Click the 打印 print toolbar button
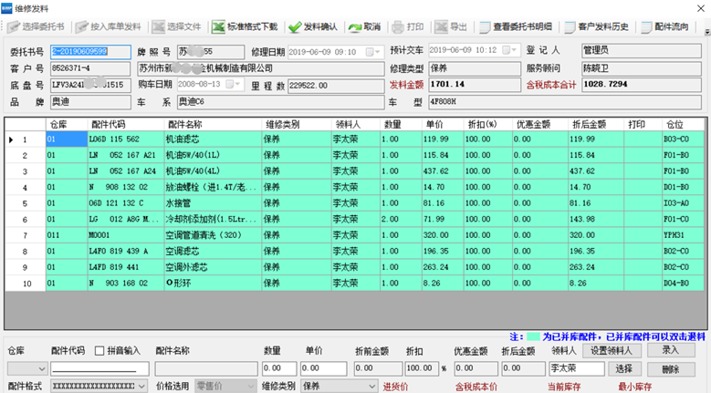711x393 pixels. click(408, 26)
